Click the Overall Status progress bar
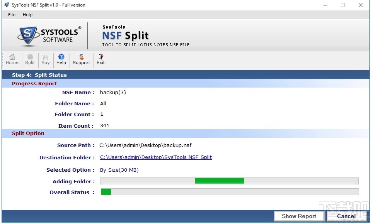 point(229,192)
